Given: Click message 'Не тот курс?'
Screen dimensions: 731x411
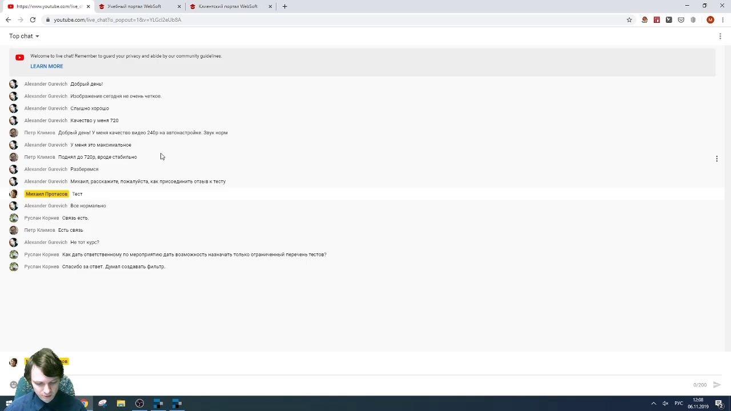Looking at the screenshot, I should pos(85,242).
